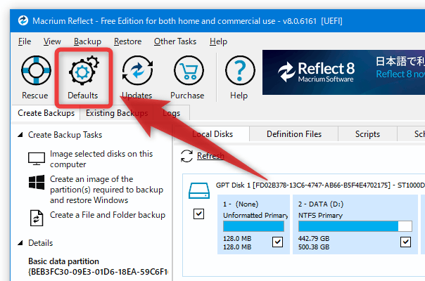This screenshot has width=425, height=281.
Task: Check for Updates toolbar icon
Action: click(137, 70)
